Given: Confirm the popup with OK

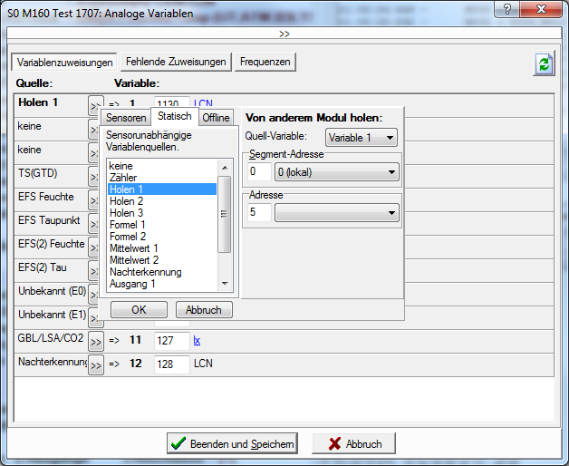Looking at the screenshot, I should (139, 309).
